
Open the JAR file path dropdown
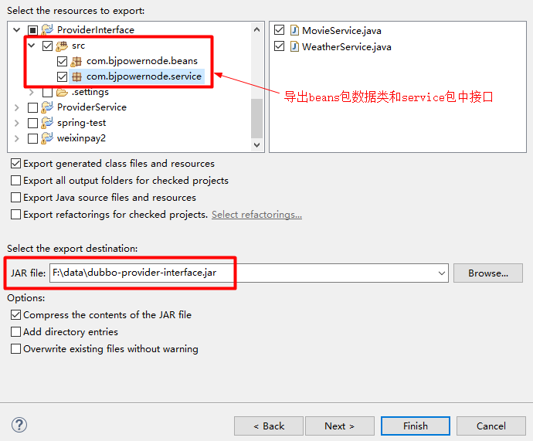point(441,273)
